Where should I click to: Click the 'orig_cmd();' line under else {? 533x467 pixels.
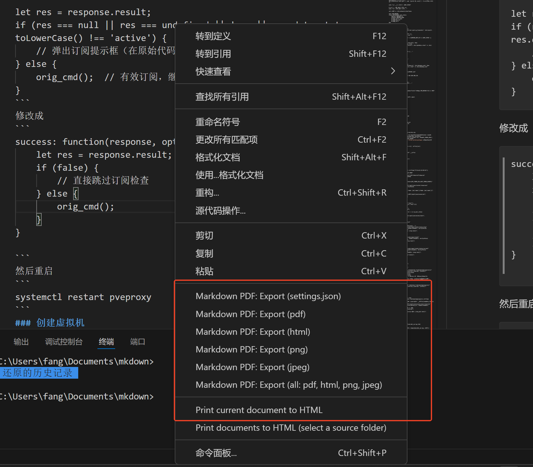[85, 206]
